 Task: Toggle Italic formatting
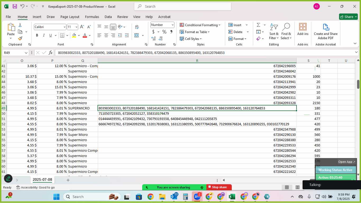point(44,35)
